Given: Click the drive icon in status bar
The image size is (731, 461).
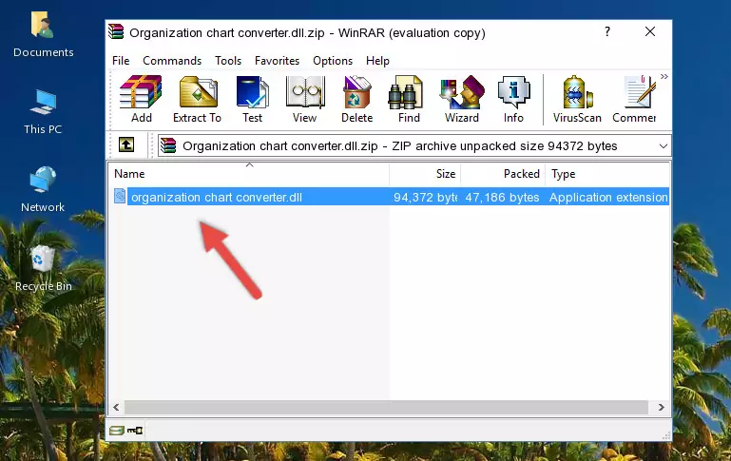Looking at the screenshot, I should coord(116,431).
